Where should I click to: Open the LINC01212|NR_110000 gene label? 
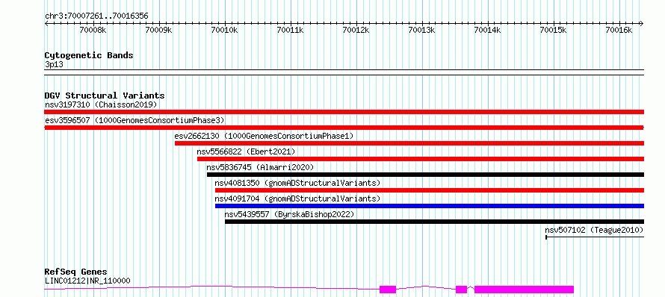coord(87,281)
